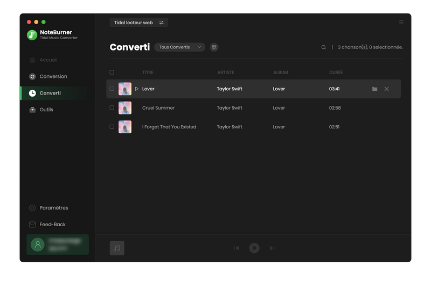Open the hamburger menu at top right
The width and height of the screenshot is (431, 288).
click(401, 22)
